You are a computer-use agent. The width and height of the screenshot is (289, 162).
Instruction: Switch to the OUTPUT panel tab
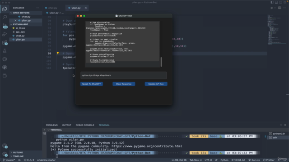(x=66, y=125)
